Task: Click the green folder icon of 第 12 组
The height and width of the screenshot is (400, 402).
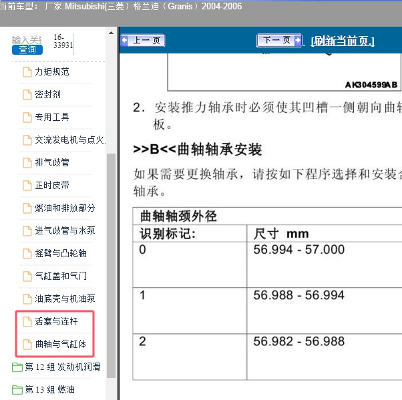Action: tap(17, 367)
